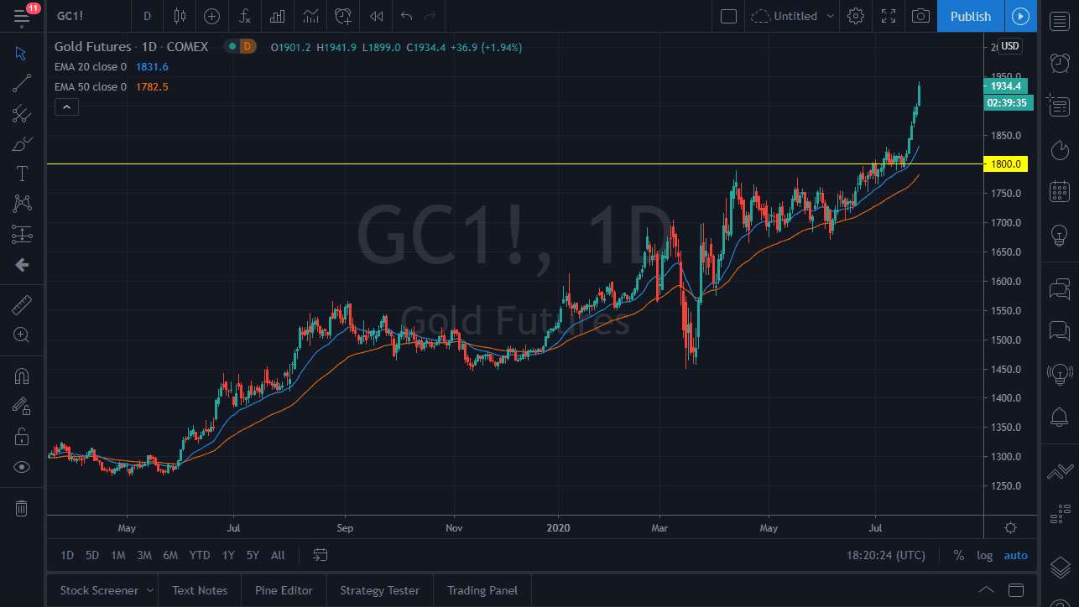Viewport: 1079px width, 607px height.
Task: Start bar replay mode
Action: 377,16
